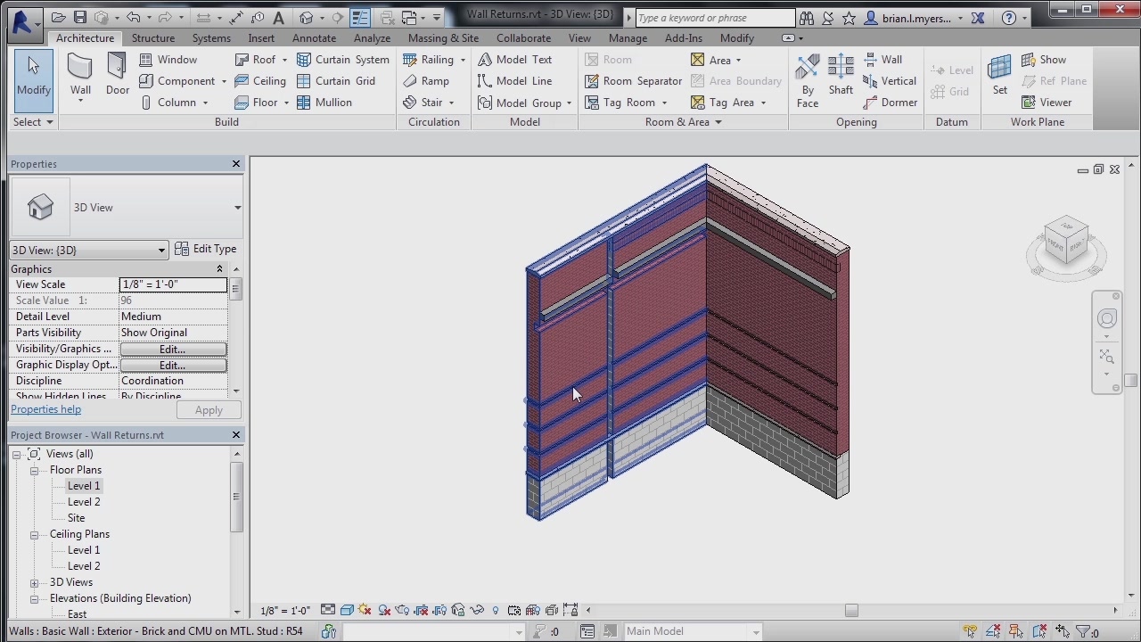Select the Ceiling tool
Screen dimensions: 1141x642
click(260, 81)
